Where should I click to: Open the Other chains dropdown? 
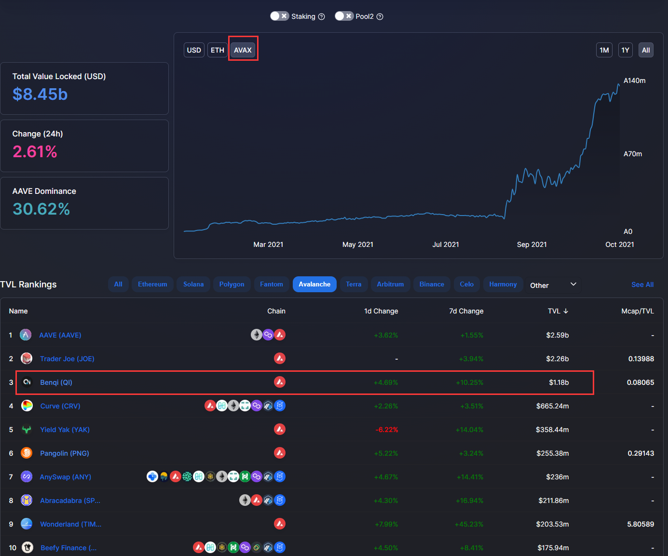tap(553, 285)
